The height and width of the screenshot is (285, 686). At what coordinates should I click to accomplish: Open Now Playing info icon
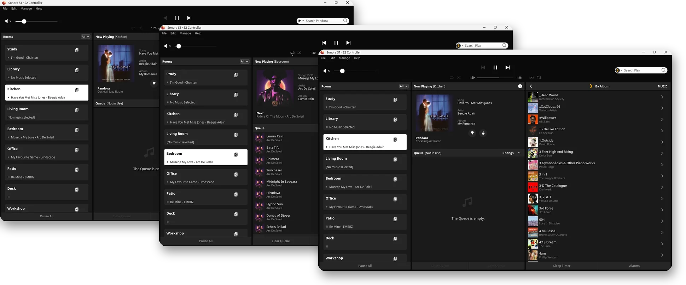pos(520,86)
